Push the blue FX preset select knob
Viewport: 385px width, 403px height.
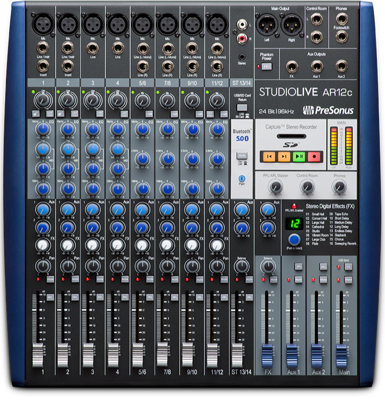294,239
